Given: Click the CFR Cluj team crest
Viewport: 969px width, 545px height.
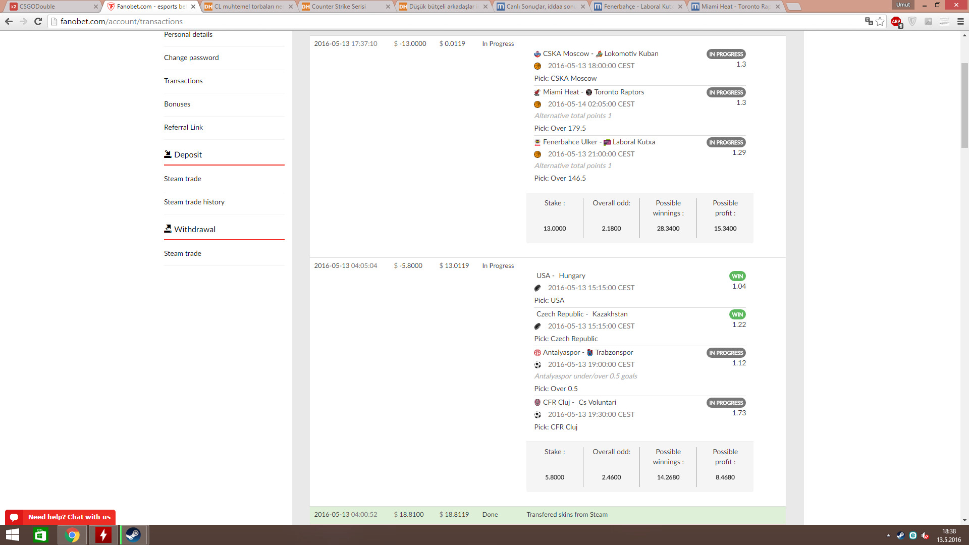Looking at the screenshot, I should pos(537,403).
